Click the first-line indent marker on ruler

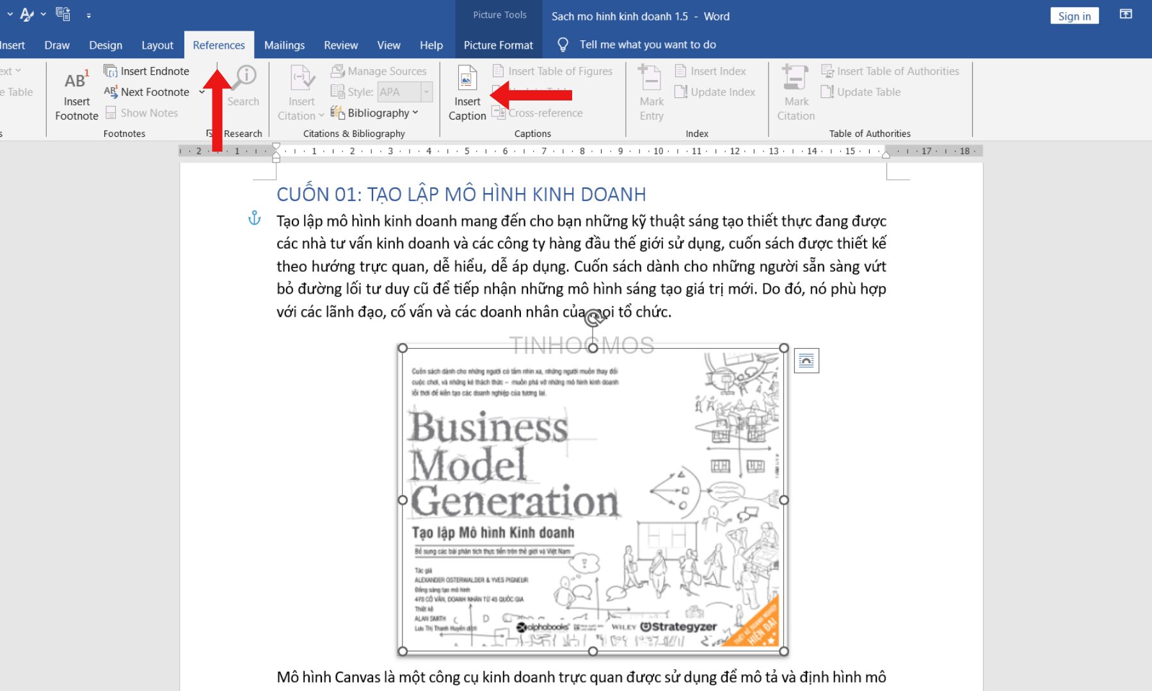(x=276, y=147)
